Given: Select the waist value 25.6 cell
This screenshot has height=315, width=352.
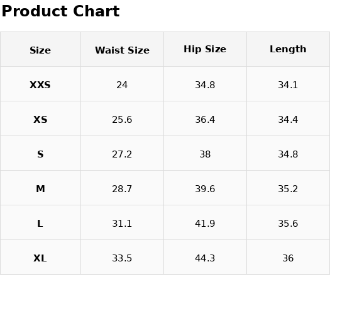Looking at the screenshot, I should pyautogui.click(x=123, y=118).
